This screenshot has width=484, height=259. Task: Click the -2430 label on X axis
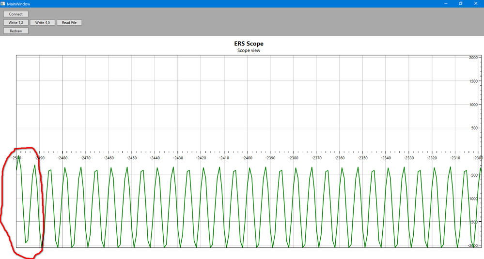point(178,158)
